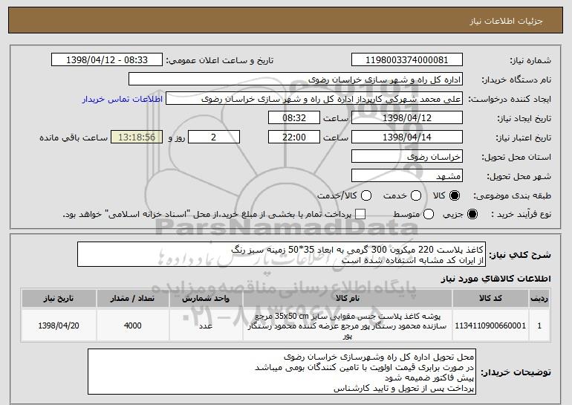Viewport: 572px width, 405px height.
Task: Click the تعداد / مقدار column header
Action: 133,299
